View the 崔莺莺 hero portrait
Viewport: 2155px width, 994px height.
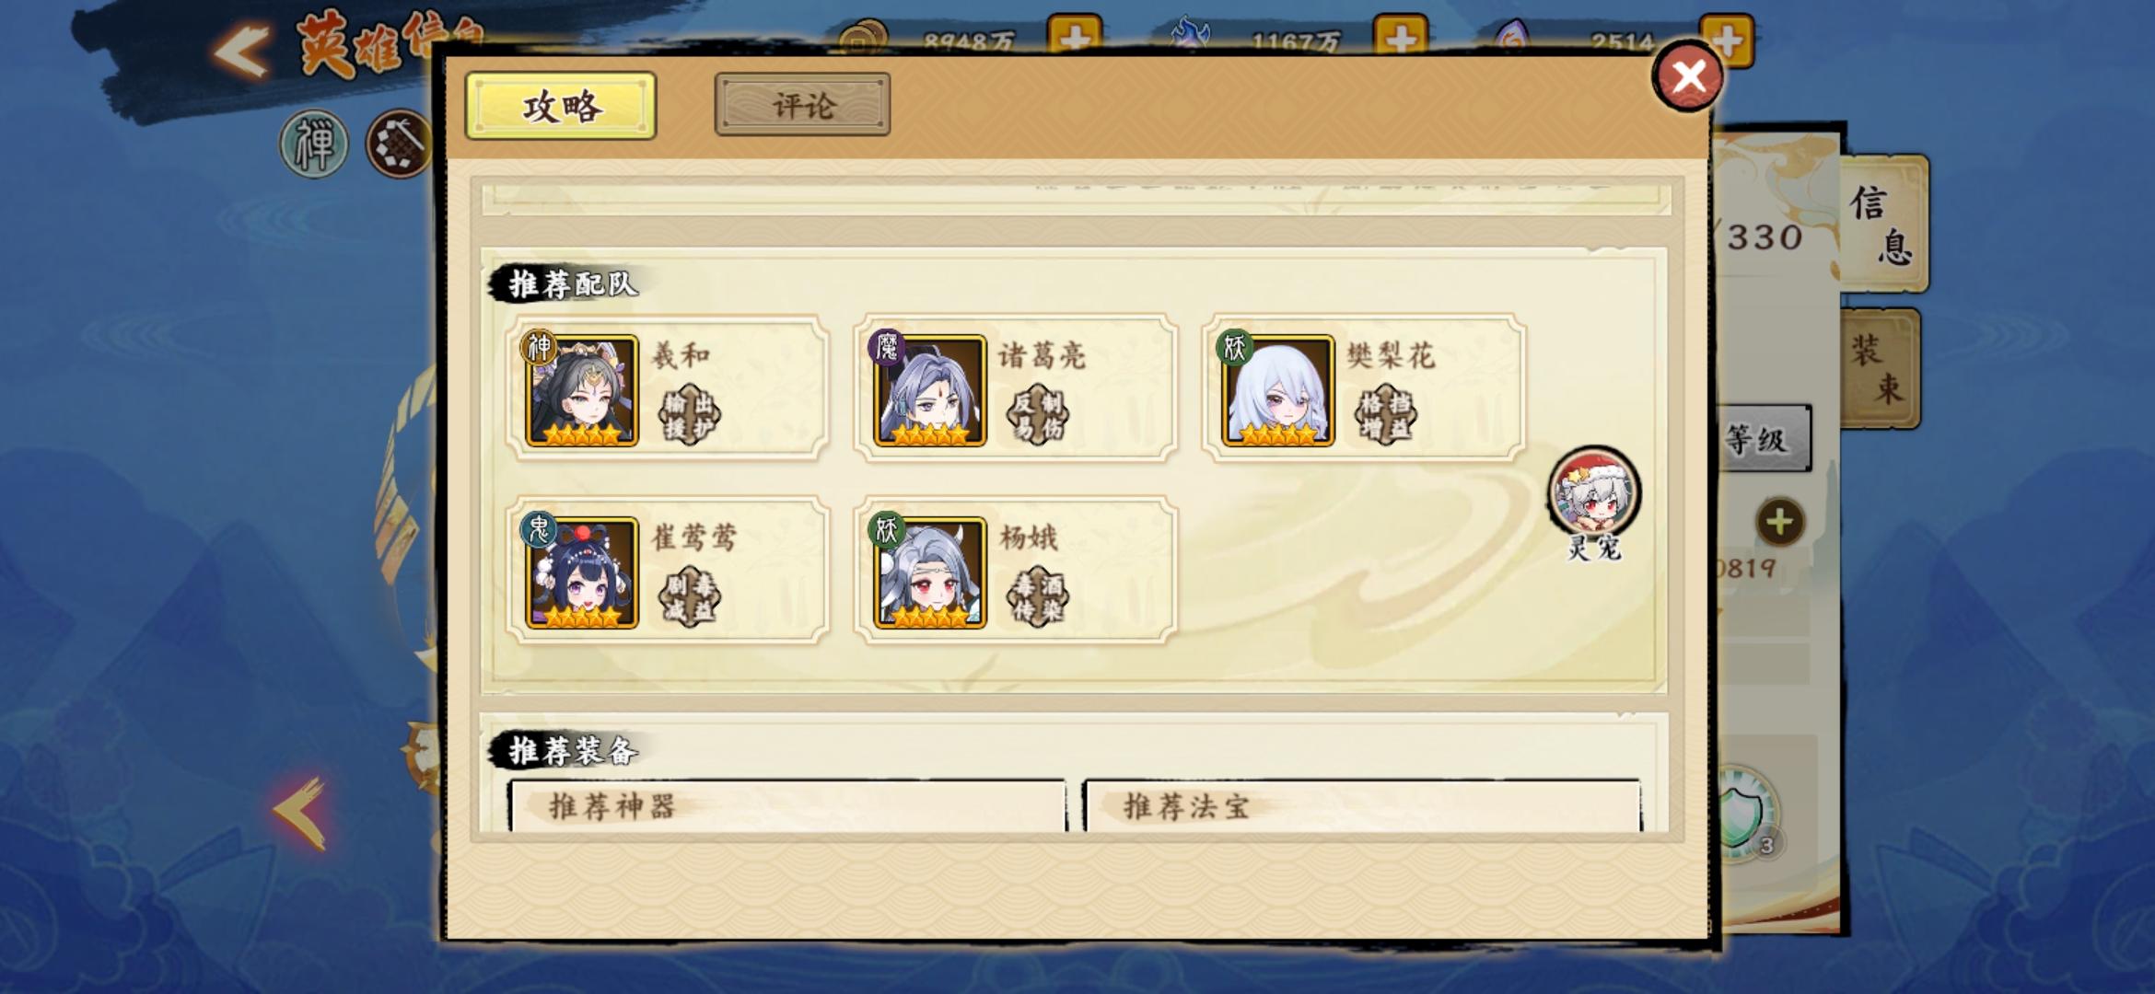[x=581, y=572]
